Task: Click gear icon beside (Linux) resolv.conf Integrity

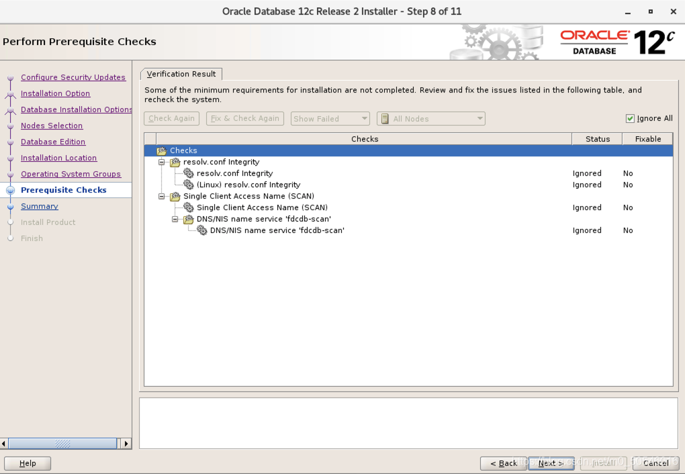Action: [189, 185]
